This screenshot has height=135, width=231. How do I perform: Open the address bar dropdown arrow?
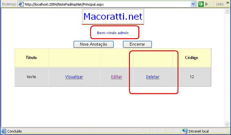click(193, 4)
